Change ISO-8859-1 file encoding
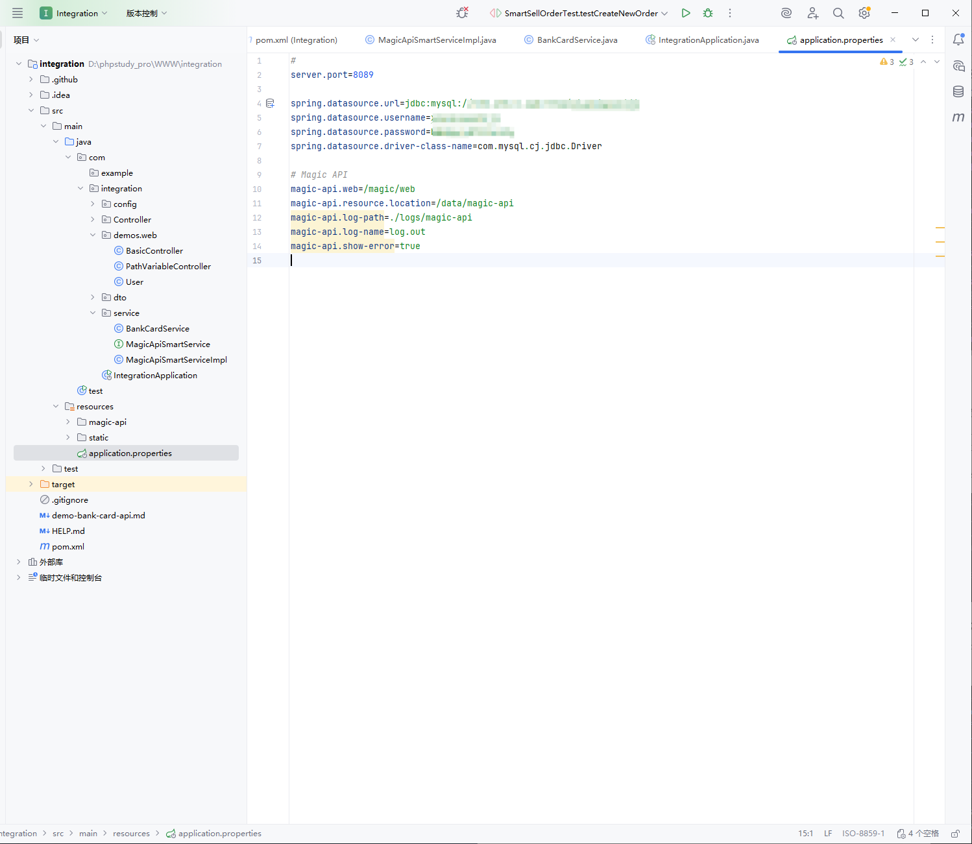This screenshot has height=844, width=972. (x=863, y=834)
